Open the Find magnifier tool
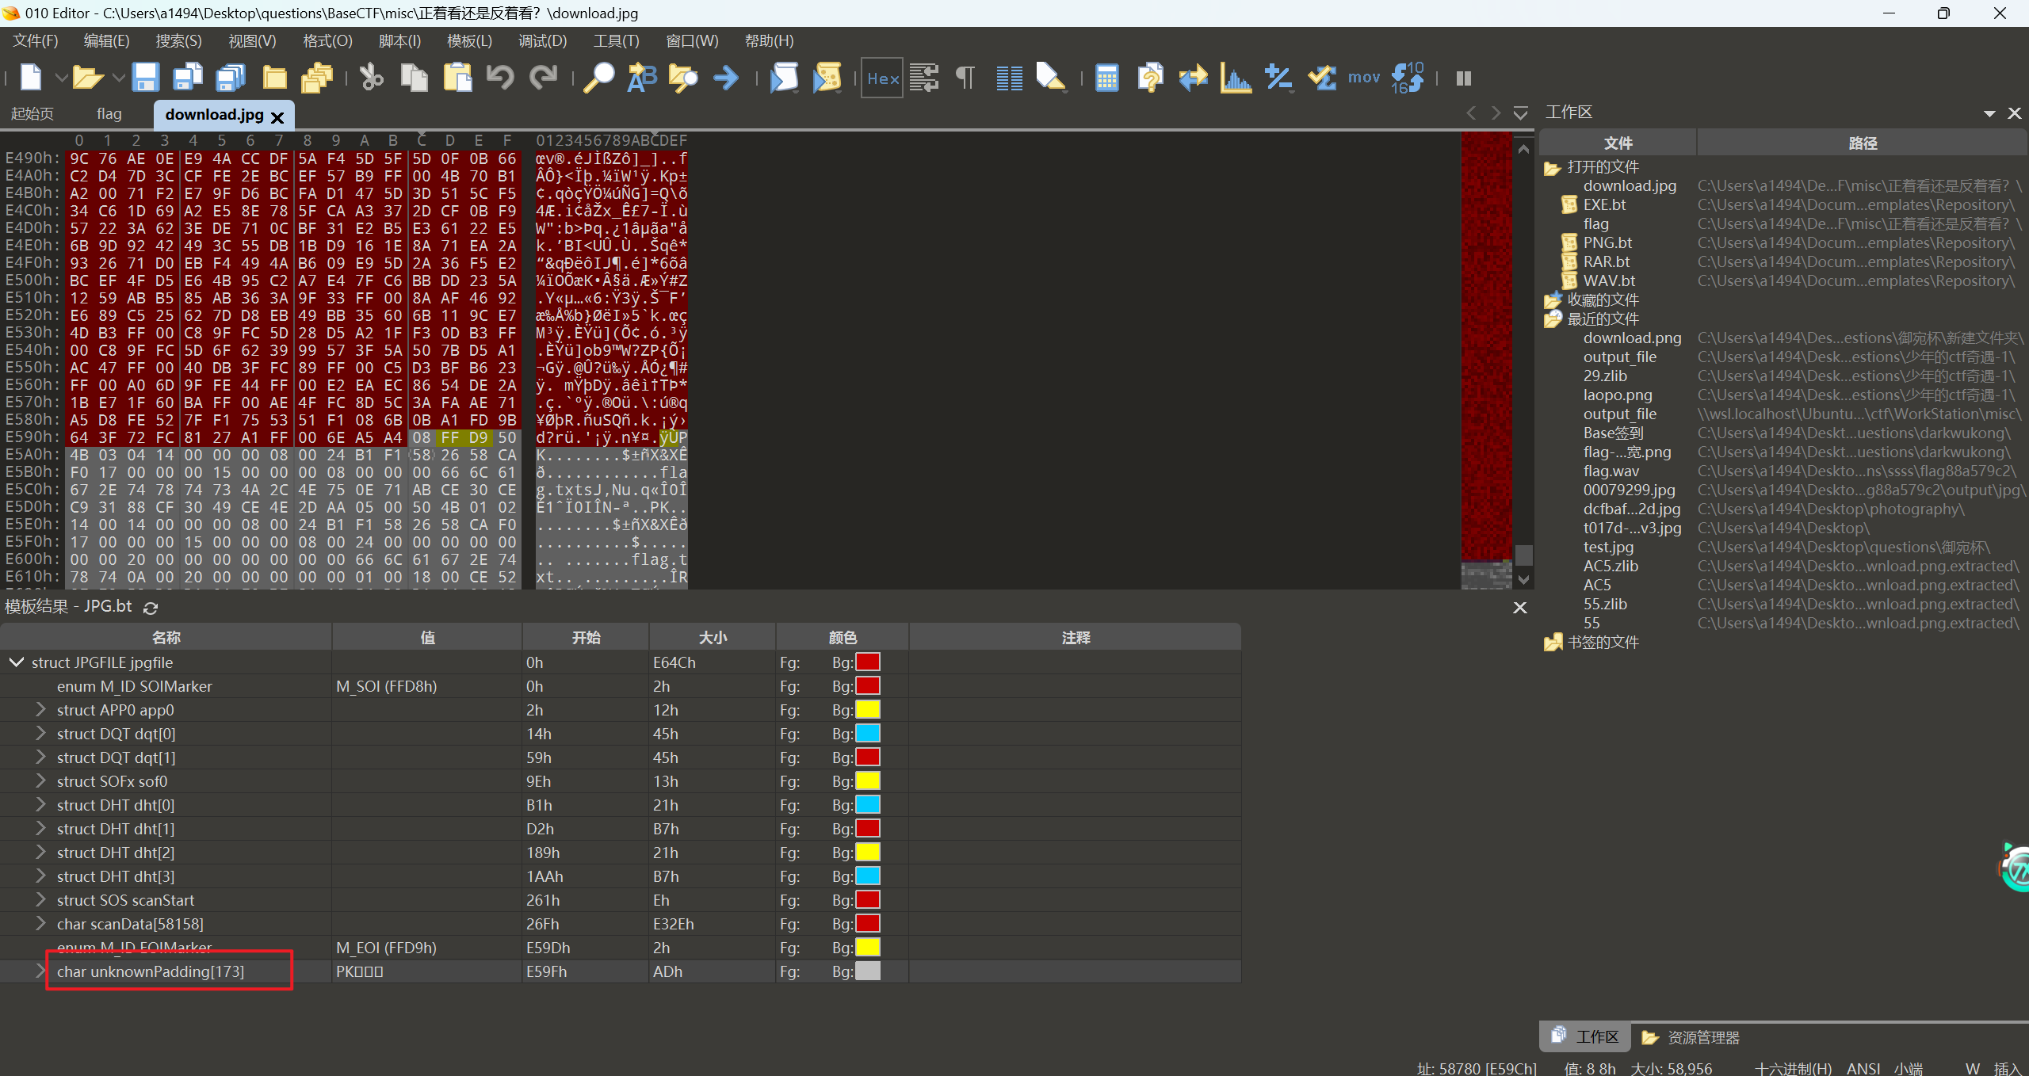 [x=598, y=78]
